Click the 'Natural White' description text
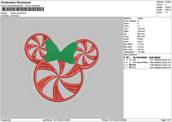 [x=142, y=62]
